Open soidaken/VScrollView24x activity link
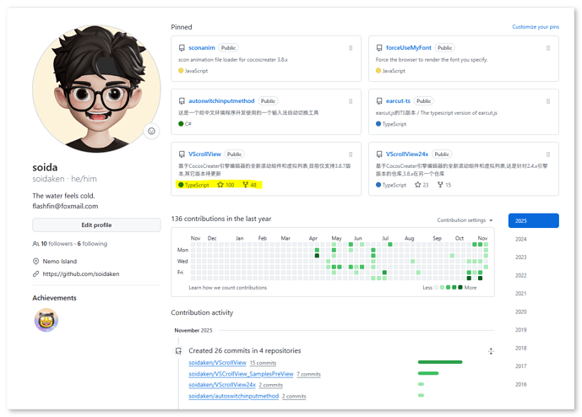Viewport: 582px width, 417px height. 222,385
